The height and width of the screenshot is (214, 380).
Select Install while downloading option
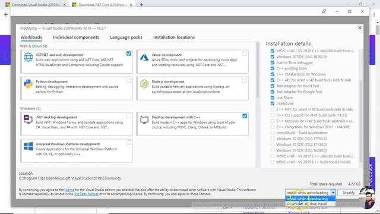tap(311, 199)
